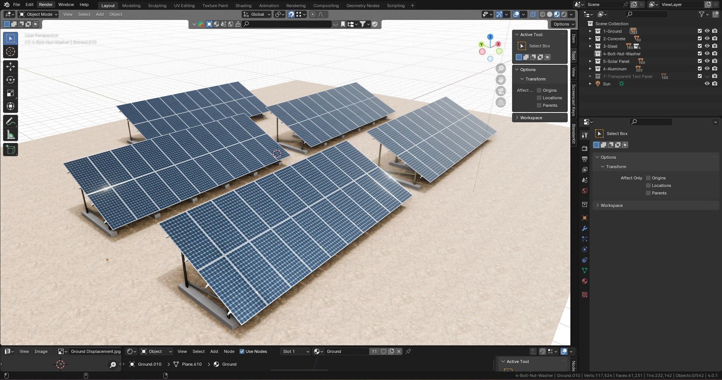This screenshot has width=722, height=380.
Task: Pin the node editor material
Action: [x=408, y=351]
